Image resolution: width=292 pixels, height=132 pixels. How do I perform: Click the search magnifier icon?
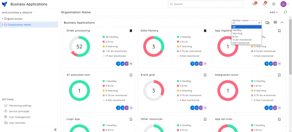click(171, 4)
